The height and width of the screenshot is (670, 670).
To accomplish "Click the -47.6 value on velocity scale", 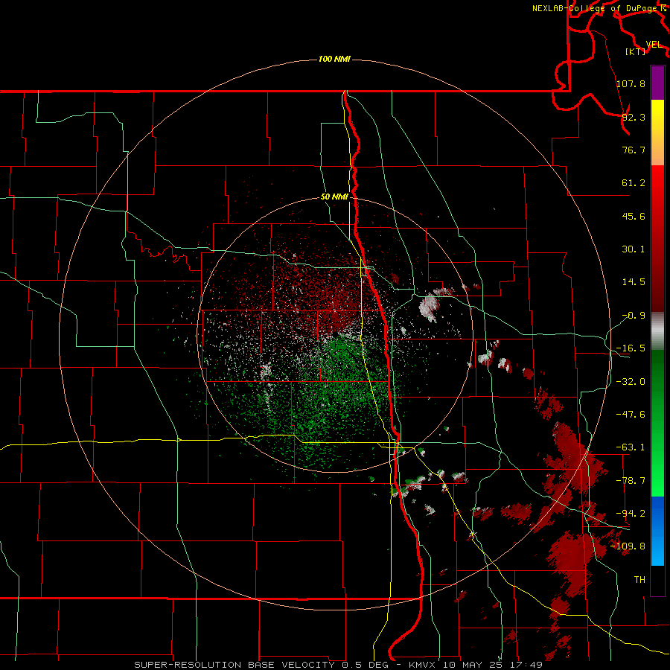I will pos(631,415).
